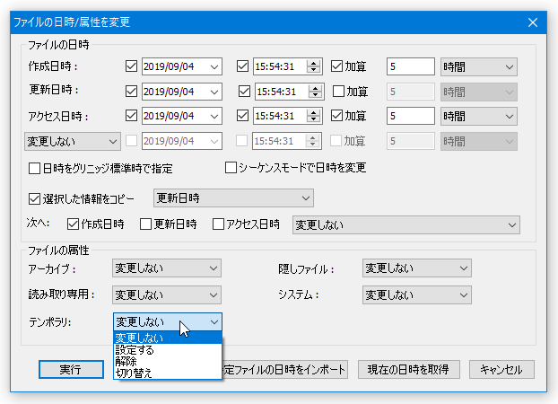
Task: Click ファイルの日時をインポート button
Action: 284,370
